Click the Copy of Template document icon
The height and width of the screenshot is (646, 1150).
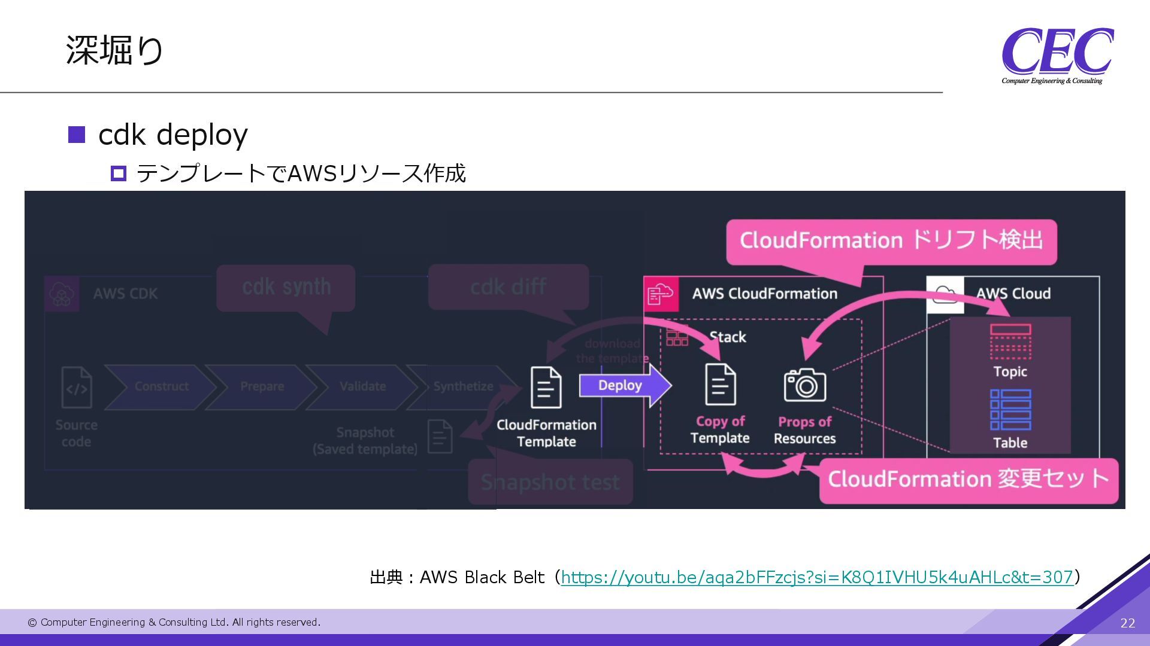click(720, 385)
